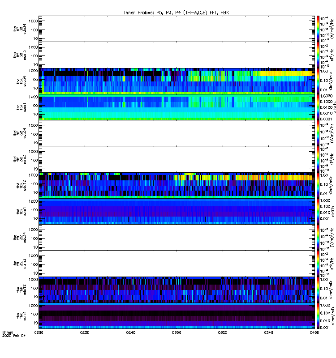
Task: Select the tha fff 32 scm3 panel label
Action: [20, 55]
